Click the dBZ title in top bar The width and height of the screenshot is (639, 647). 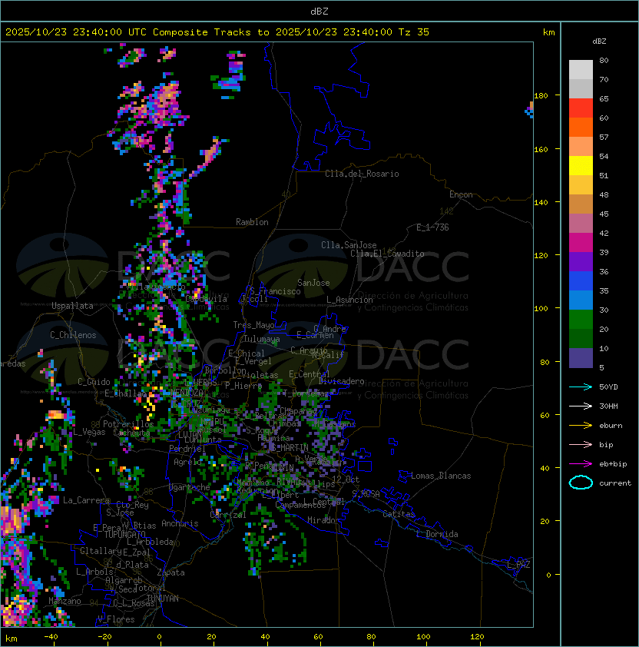point(319,11)
